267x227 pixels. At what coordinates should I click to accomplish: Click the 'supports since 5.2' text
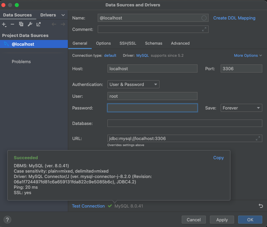(x=167, y=55)
